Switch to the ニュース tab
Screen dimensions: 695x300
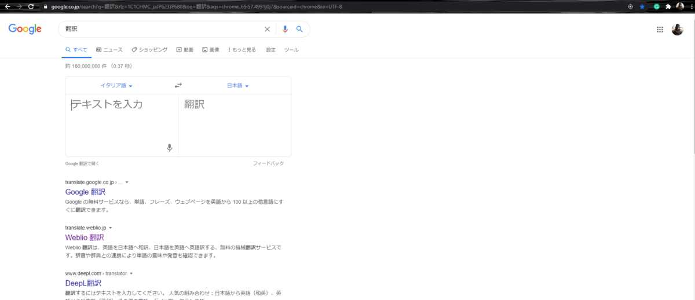point(109,50)
